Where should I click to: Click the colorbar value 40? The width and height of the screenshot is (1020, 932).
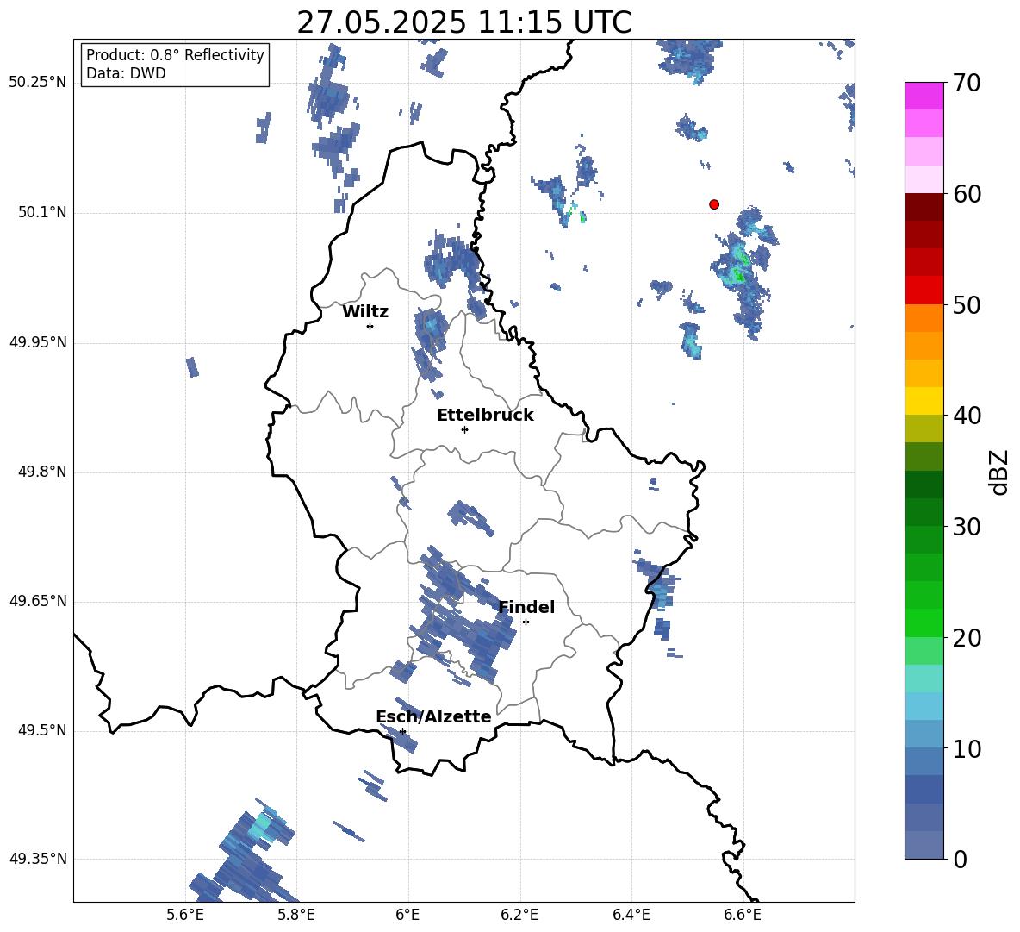click(967, 416)
